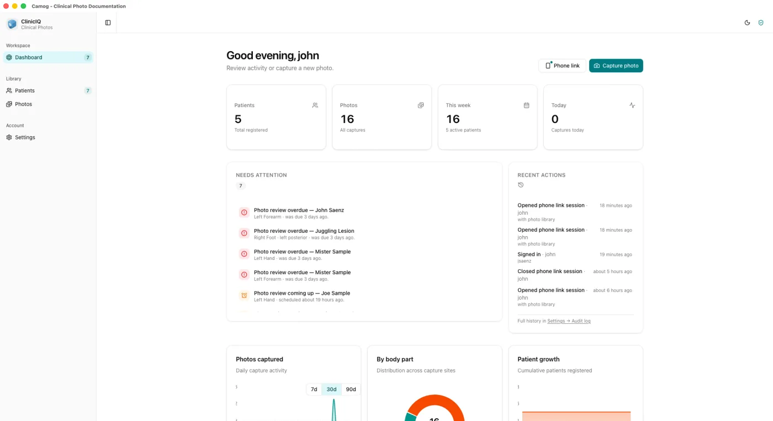Image resolution: width=773 pixels, height=421 pixels.
Task: Click Closed phone link session entry
Action: click(x=575, y=275)
